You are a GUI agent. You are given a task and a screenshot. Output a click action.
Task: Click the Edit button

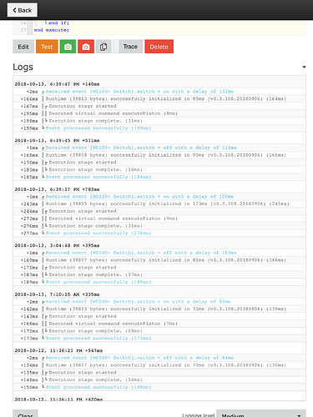coord(23,47)
